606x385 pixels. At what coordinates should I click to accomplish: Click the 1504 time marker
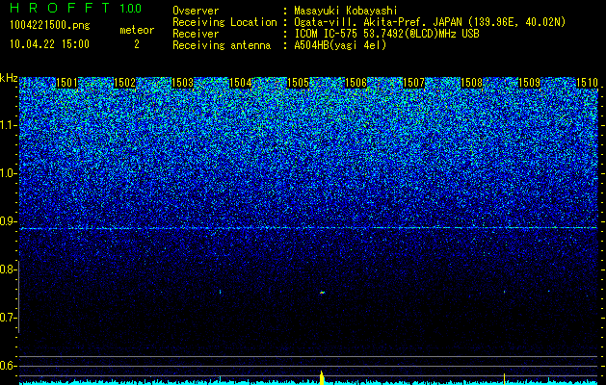click(241, 83)
